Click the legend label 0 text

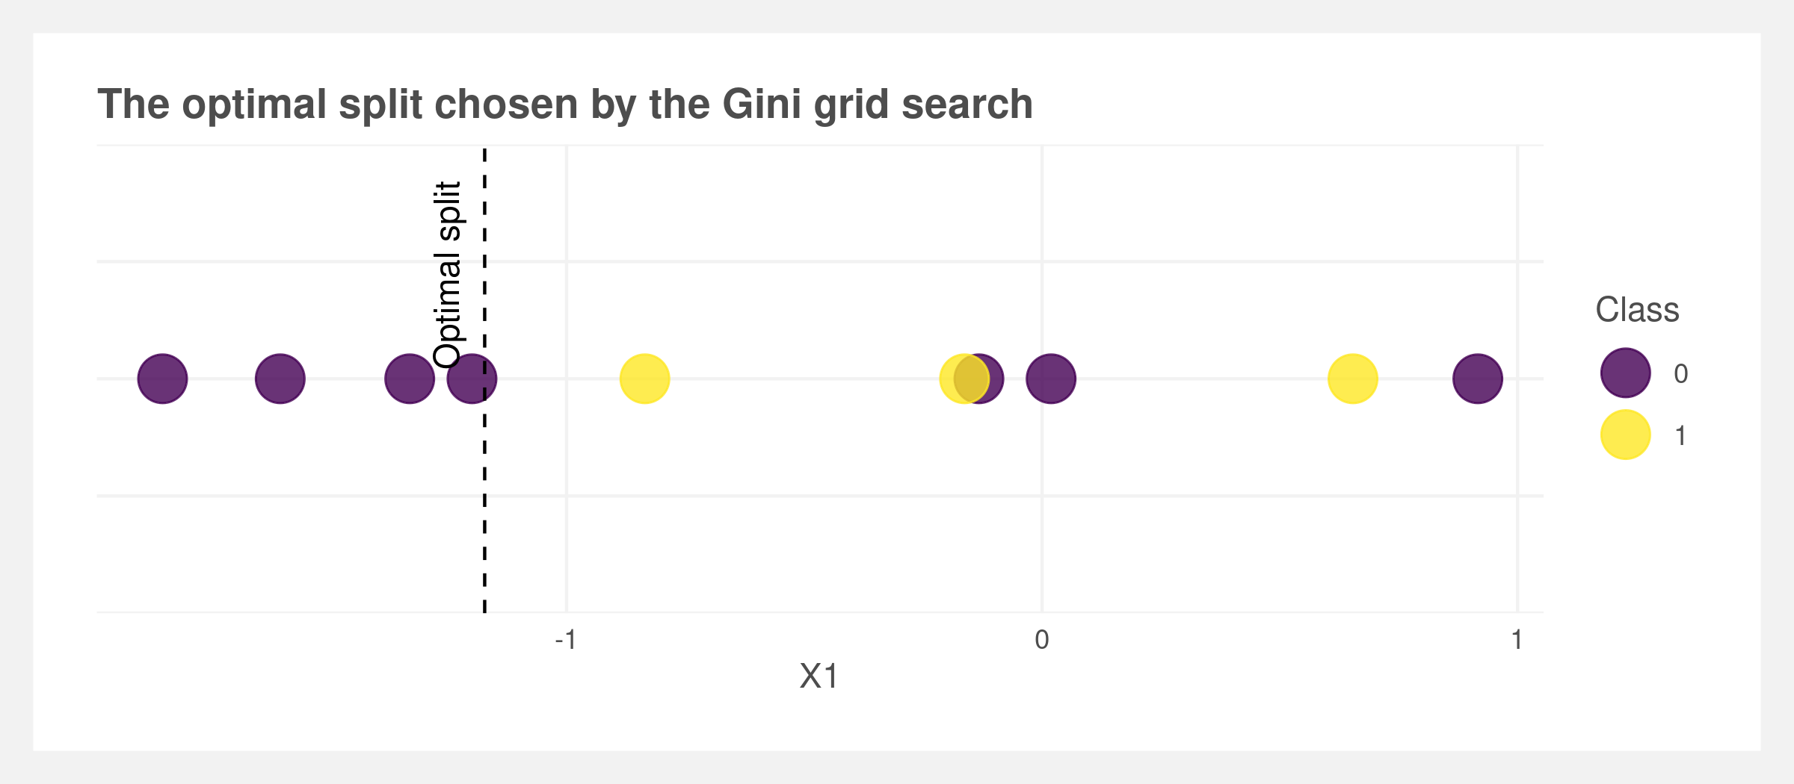(1680, 373)
